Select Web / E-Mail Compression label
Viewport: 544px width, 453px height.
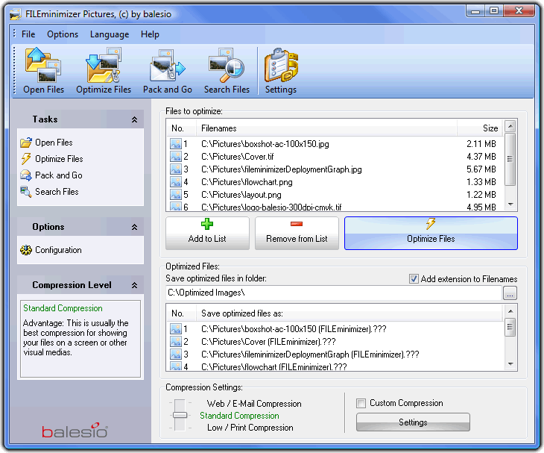[x=254, y=404]
